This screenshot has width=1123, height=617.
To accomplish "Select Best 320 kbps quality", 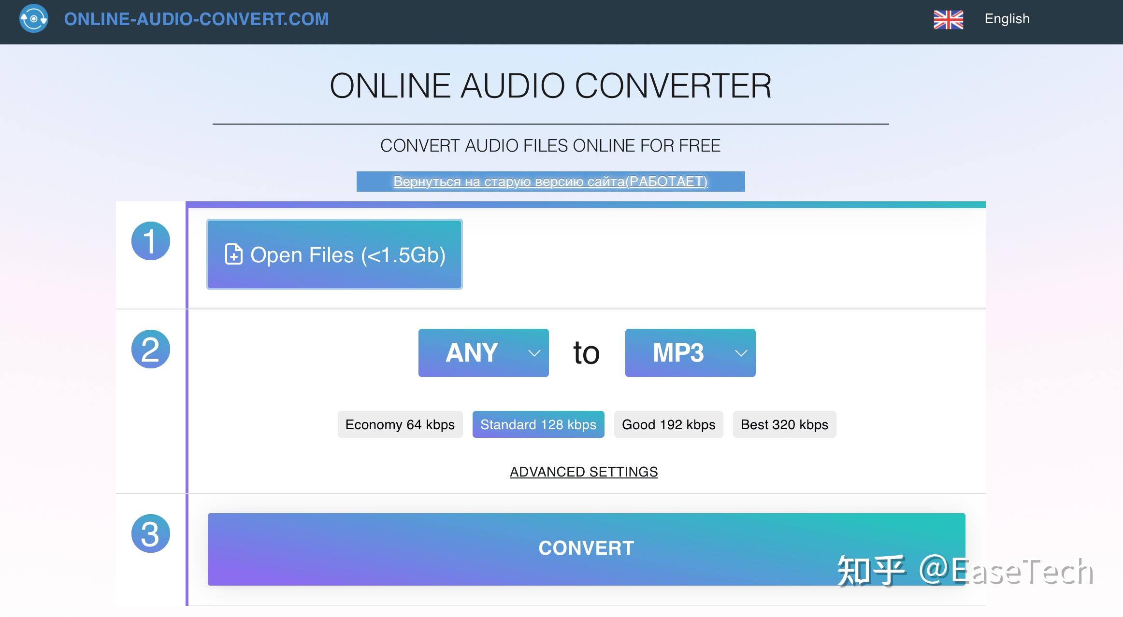I will click(x=784, y=424).
